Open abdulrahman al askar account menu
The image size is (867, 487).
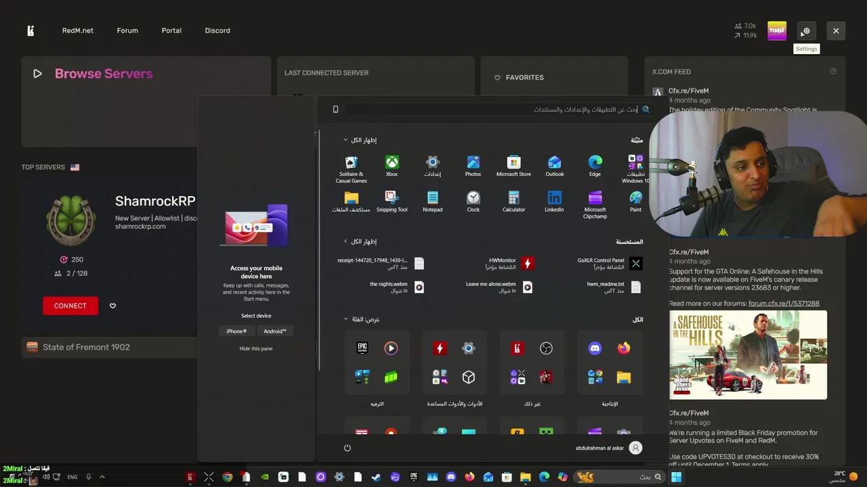608,448
